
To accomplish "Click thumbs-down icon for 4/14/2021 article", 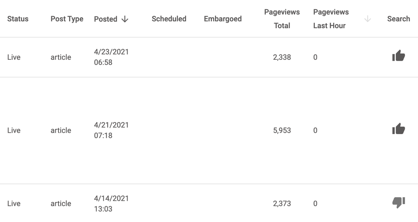I will pos(398,203).
